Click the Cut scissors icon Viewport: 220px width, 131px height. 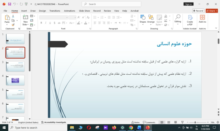coord(13,16)
